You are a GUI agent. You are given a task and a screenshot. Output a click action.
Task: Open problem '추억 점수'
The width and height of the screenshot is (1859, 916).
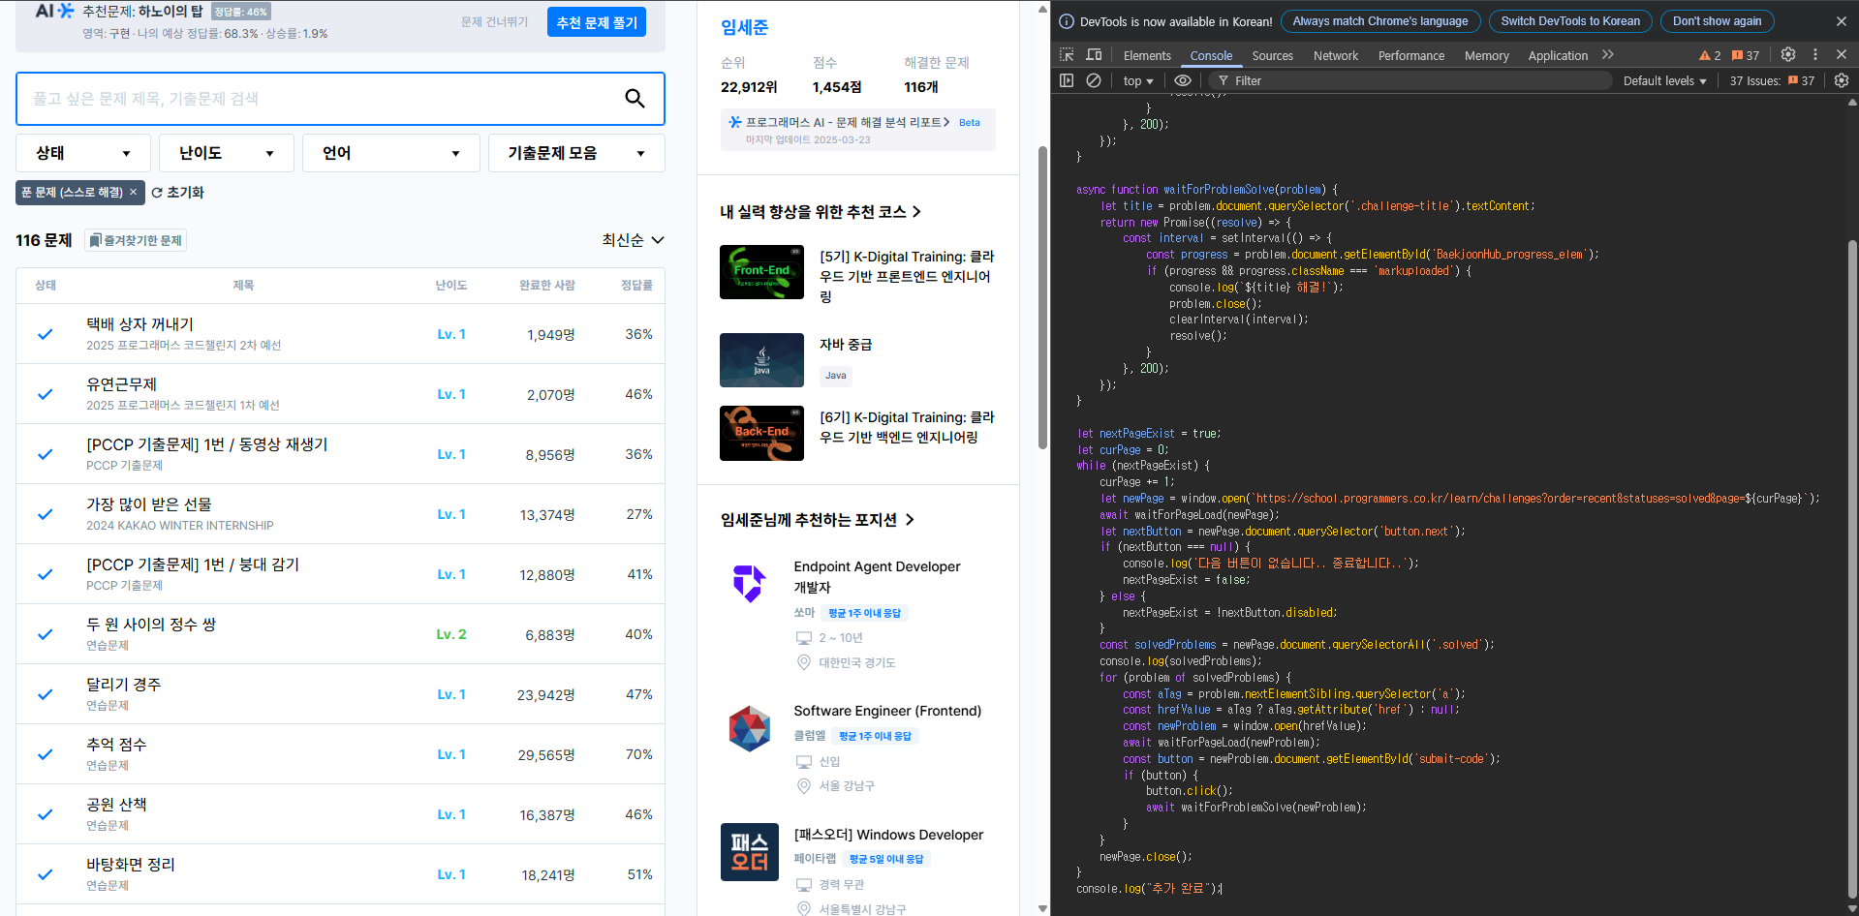116,745
